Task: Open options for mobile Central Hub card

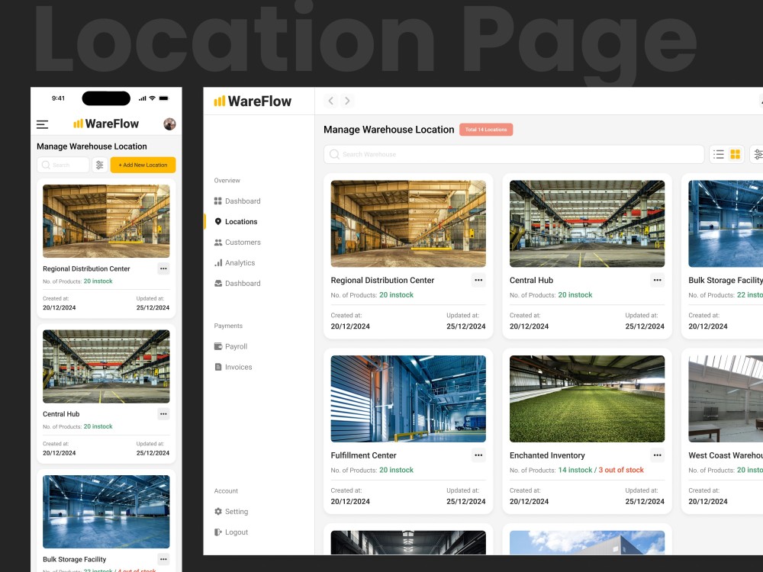Action: (x=163, y=414)
